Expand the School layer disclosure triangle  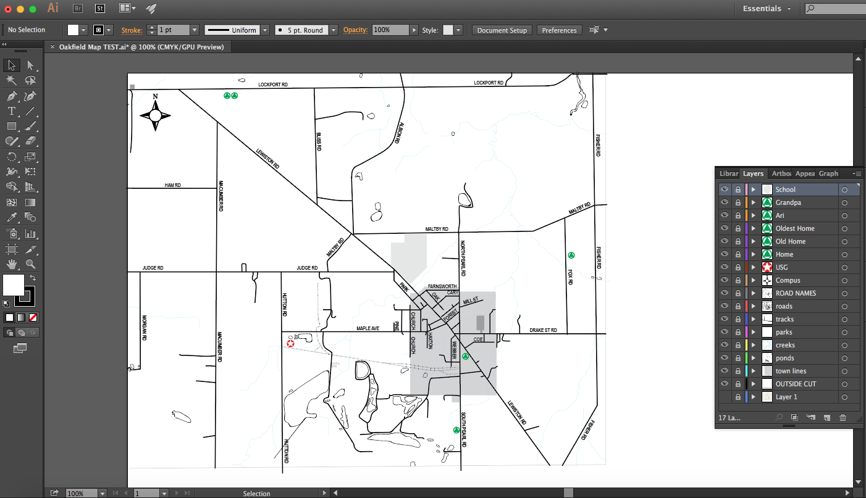[754, 189]
